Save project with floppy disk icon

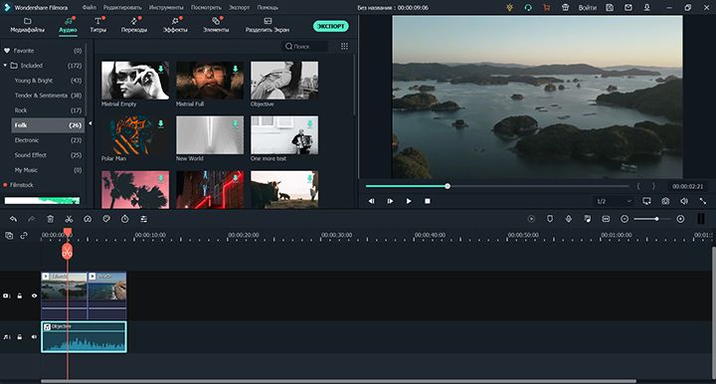610,8
